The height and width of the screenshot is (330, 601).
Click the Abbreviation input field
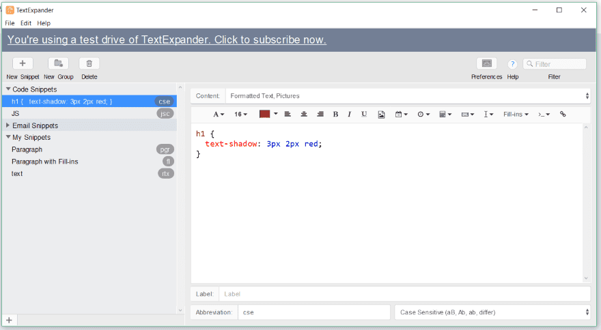[x=313, y=312]
